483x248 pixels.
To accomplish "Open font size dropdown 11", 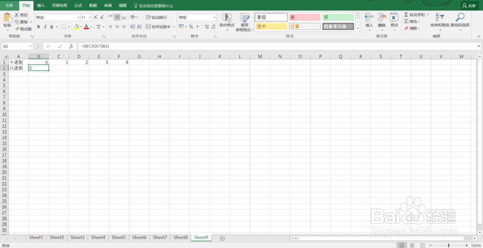I will tap(90, 17).
